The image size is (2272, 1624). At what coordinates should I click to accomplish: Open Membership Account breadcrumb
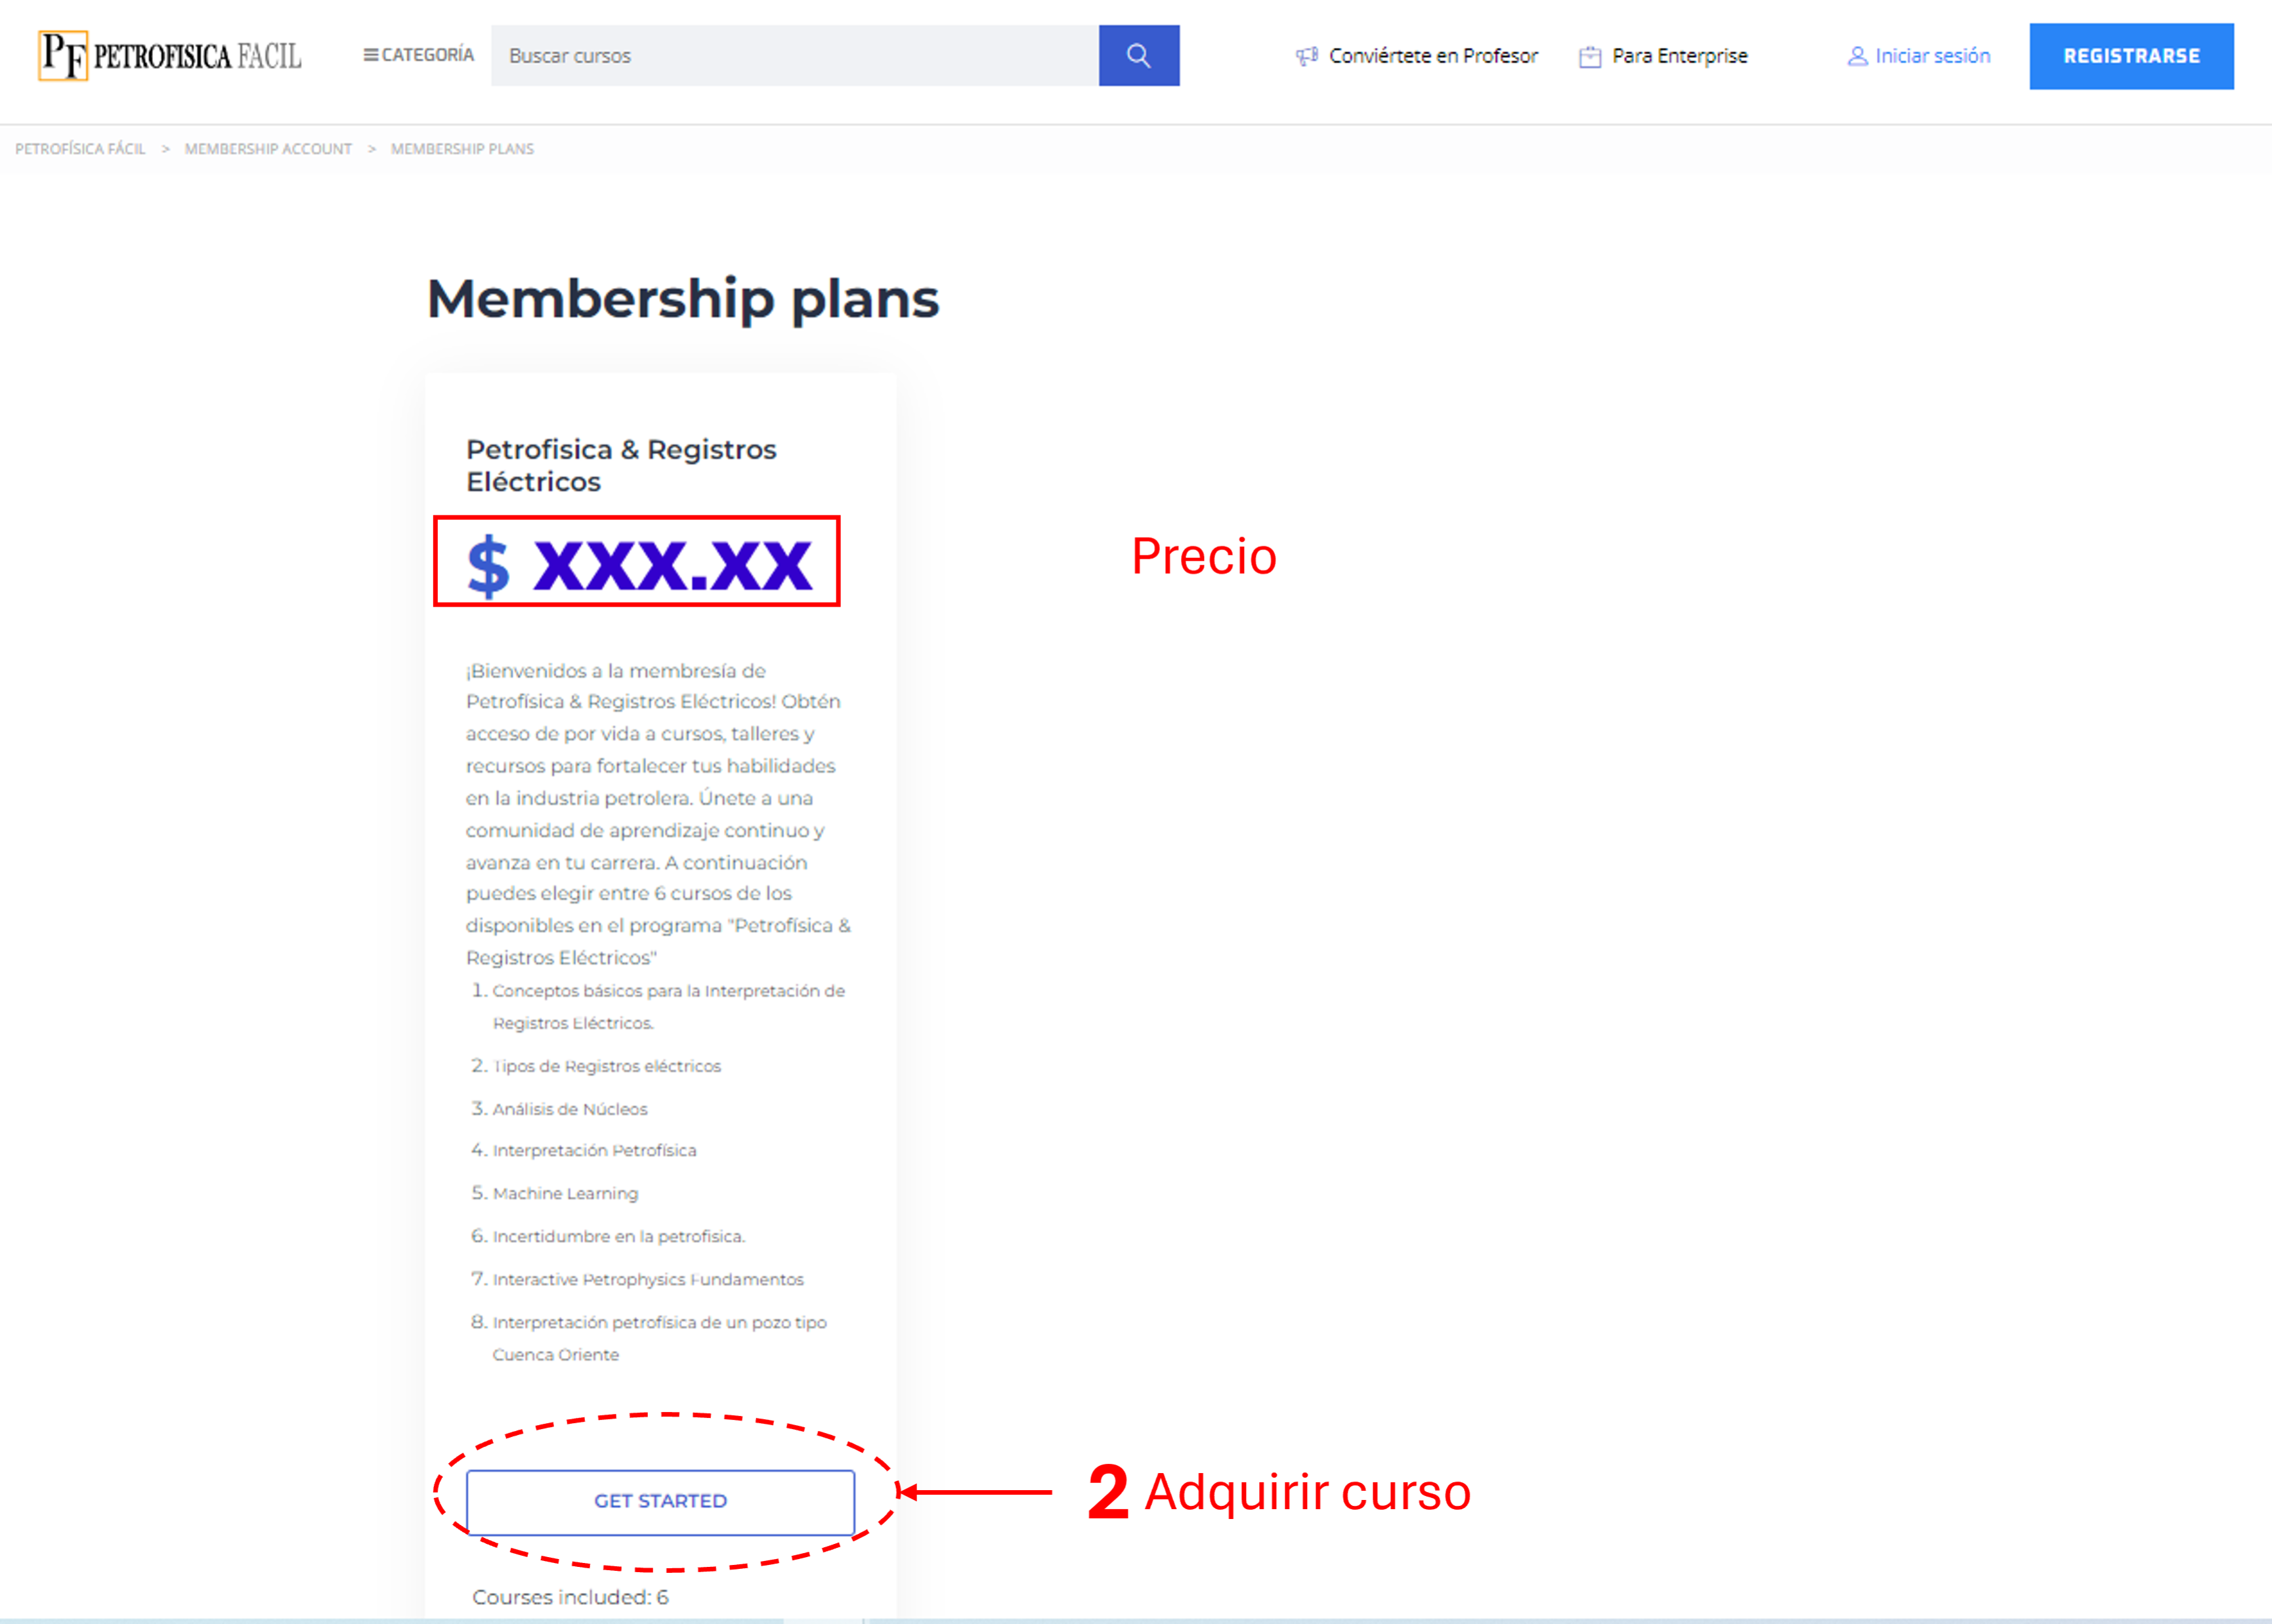point(268,149)
